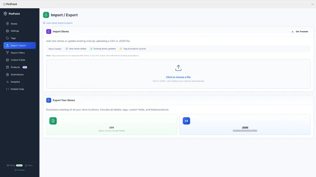316x177 pixels.
Task: Click the green CSV file icon
Action: (53, 121)
